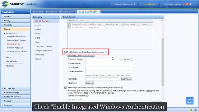Expand the Objects navigation section

16,25
